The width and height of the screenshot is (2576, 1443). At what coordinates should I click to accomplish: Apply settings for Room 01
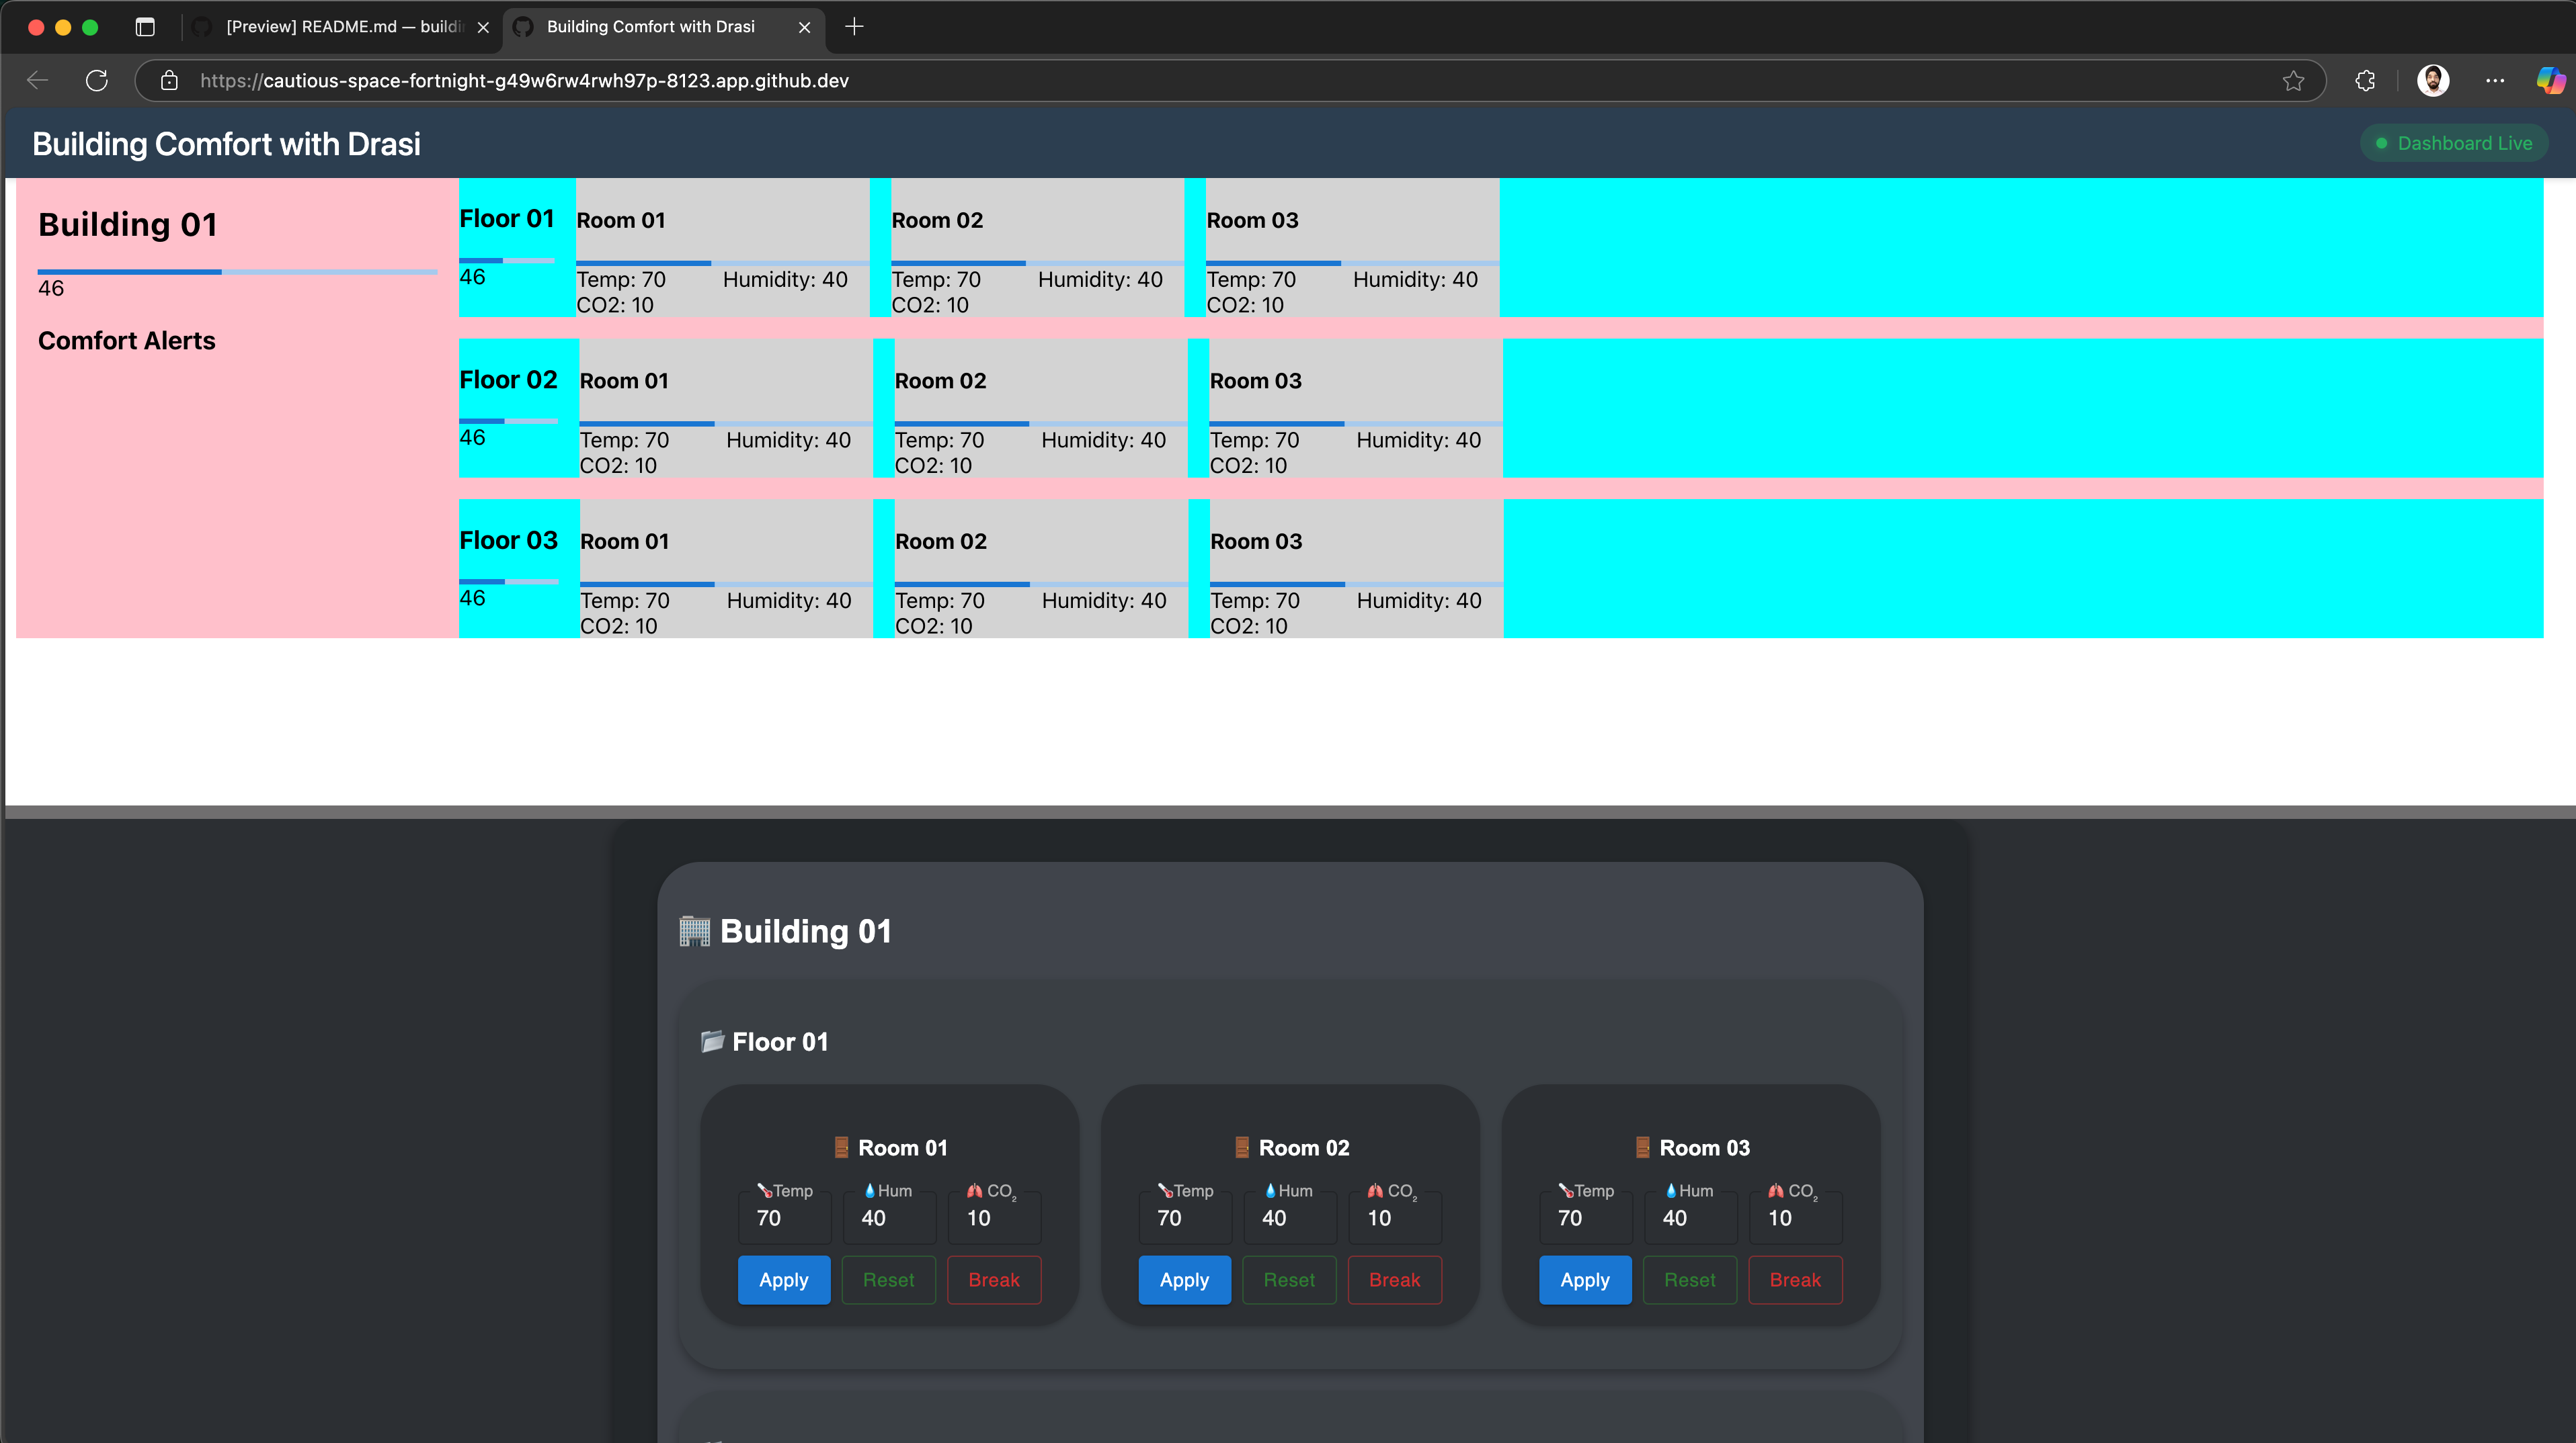click(783, 1280)
